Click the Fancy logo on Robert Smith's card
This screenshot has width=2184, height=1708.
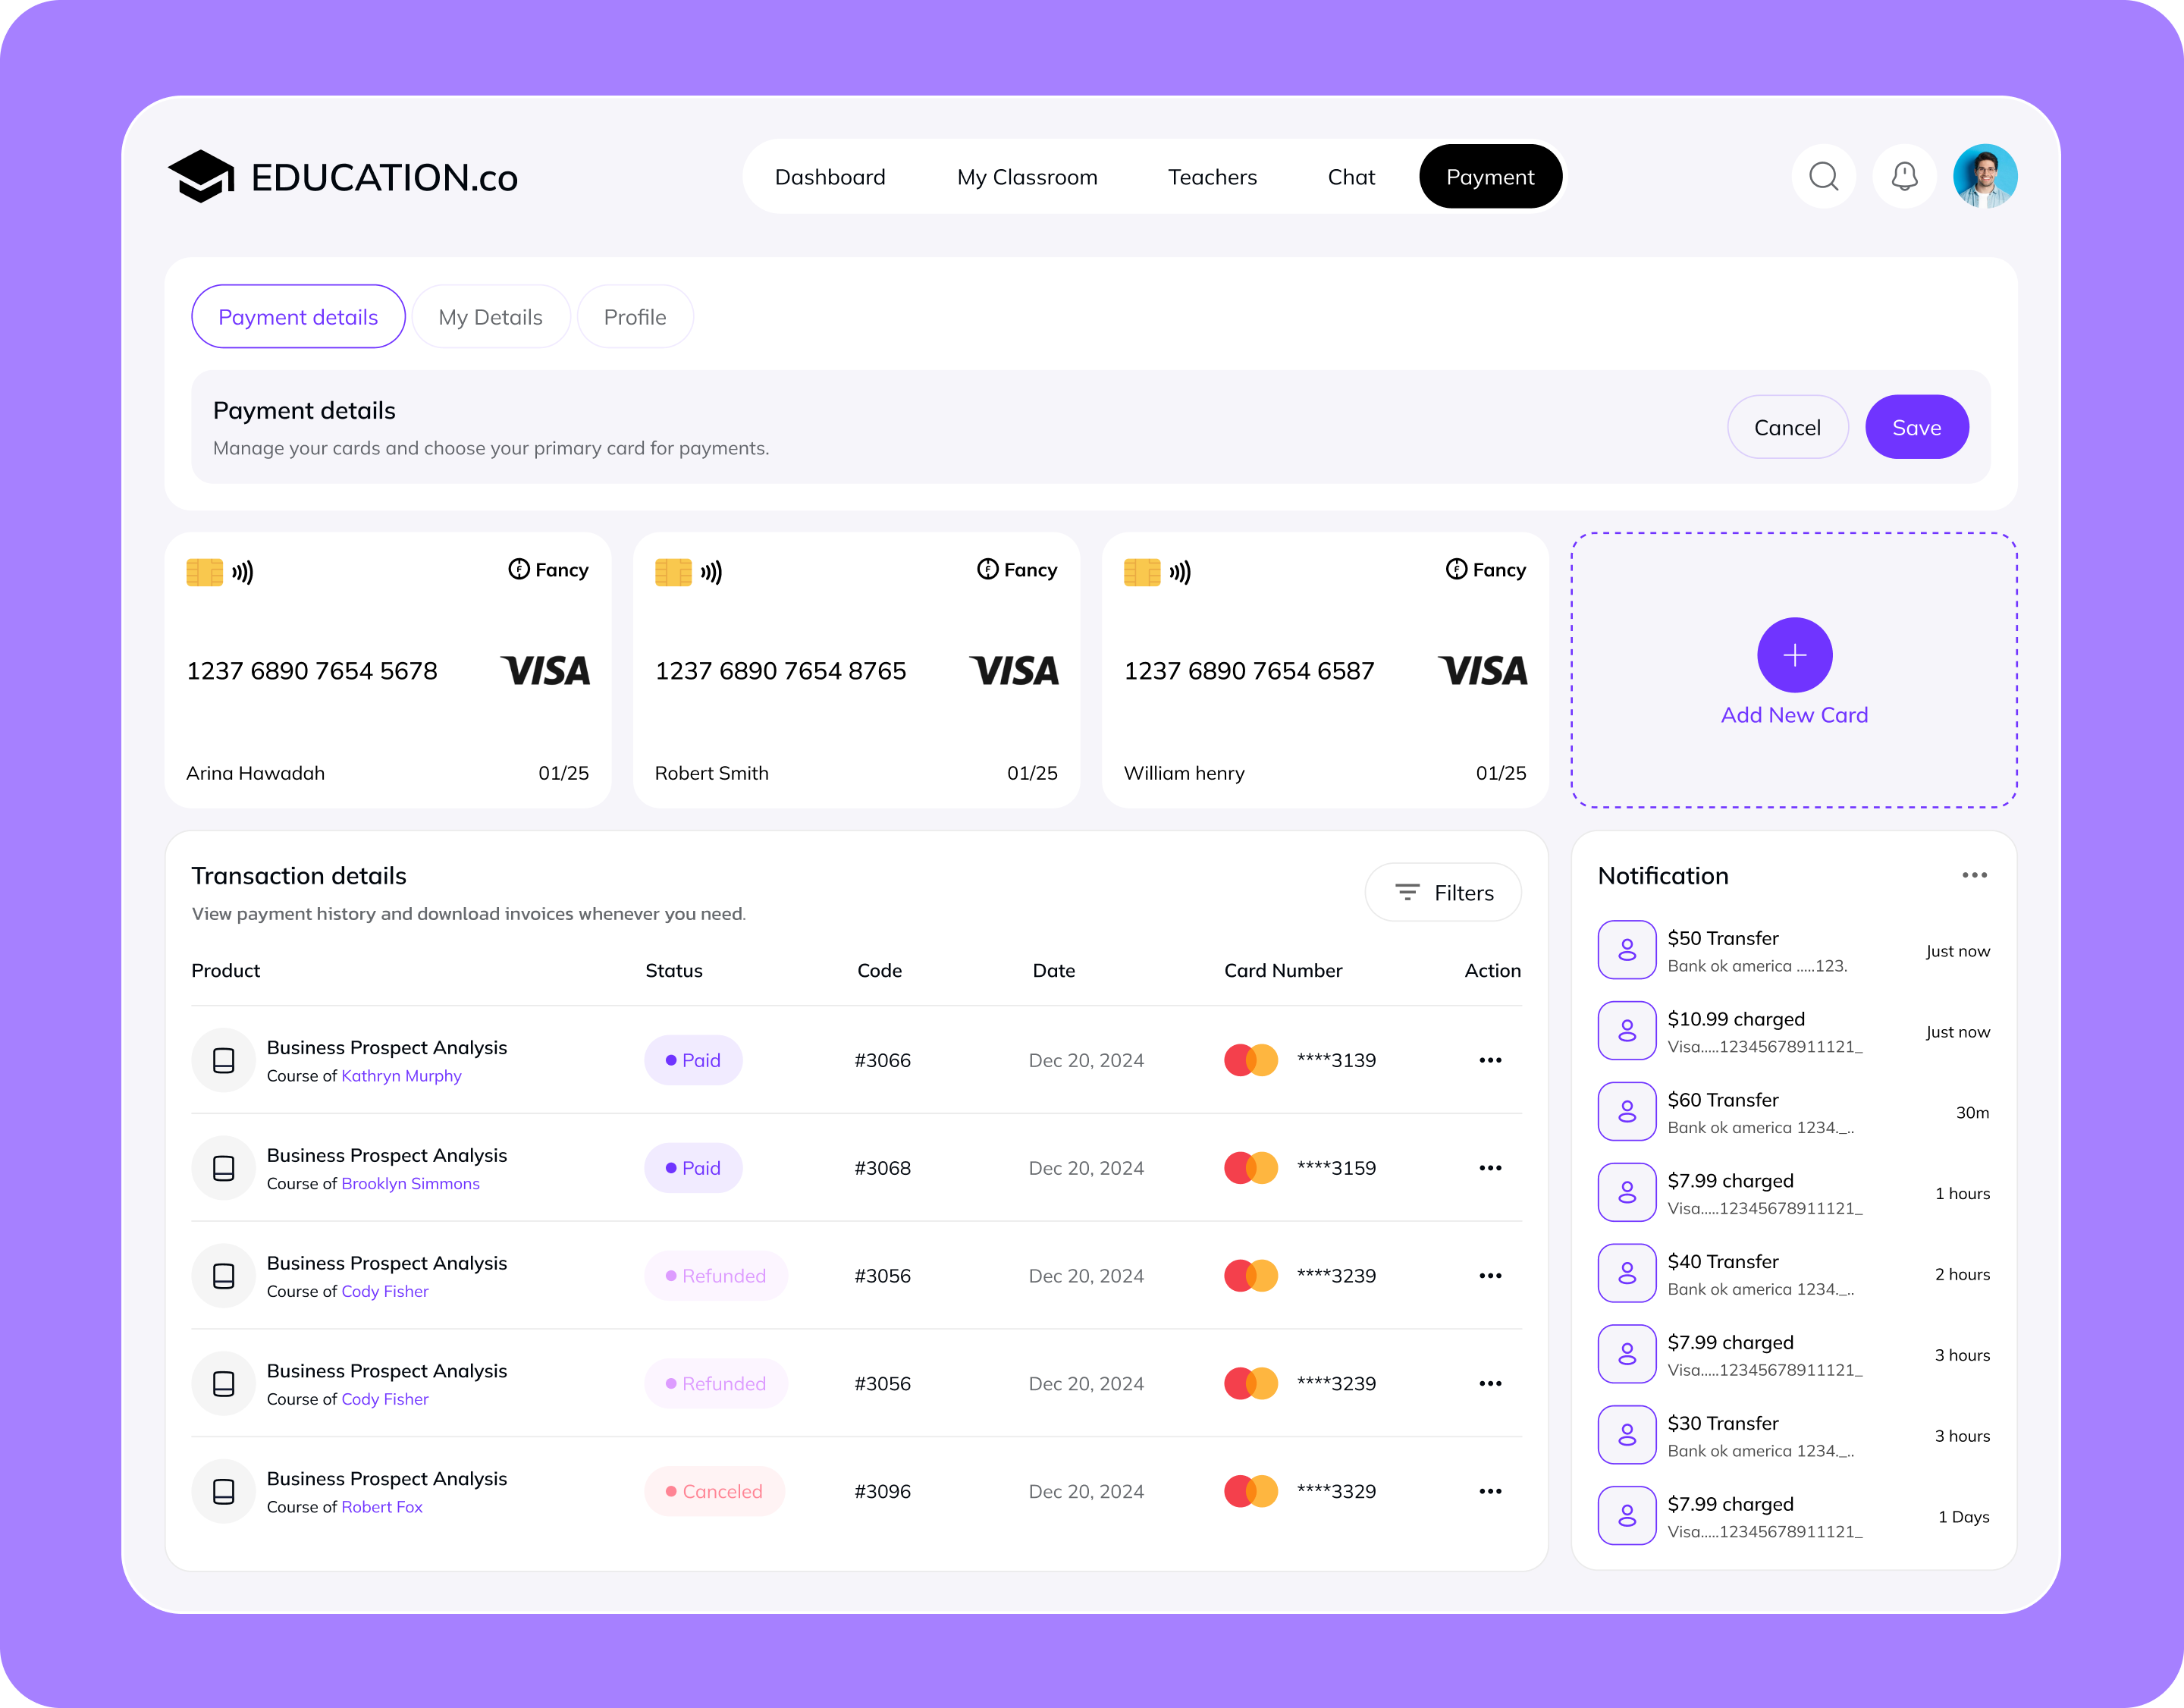[1016, 569]
